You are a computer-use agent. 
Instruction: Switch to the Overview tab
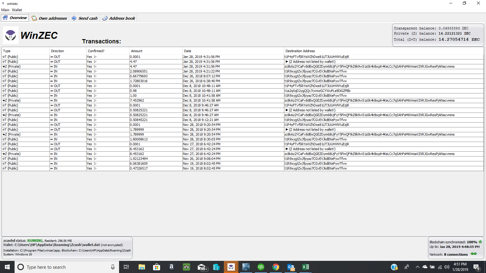tap(15, 18)
